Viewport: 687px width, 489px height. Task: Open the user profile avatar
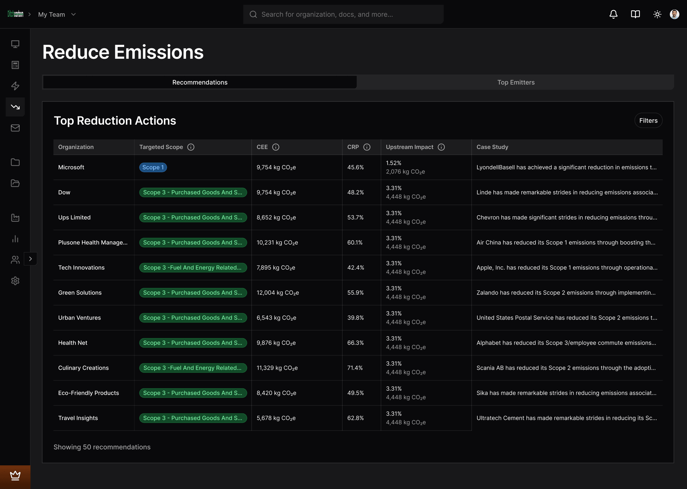[x=674, y=14]
